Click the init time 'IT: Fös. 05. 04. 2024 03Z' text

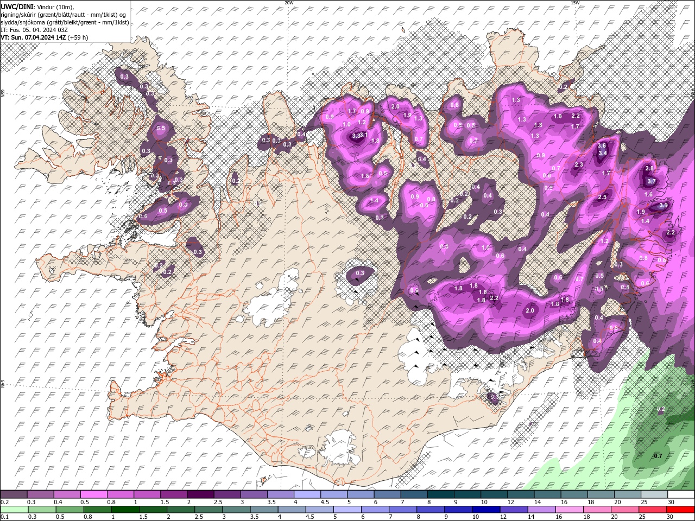point(34,30)
